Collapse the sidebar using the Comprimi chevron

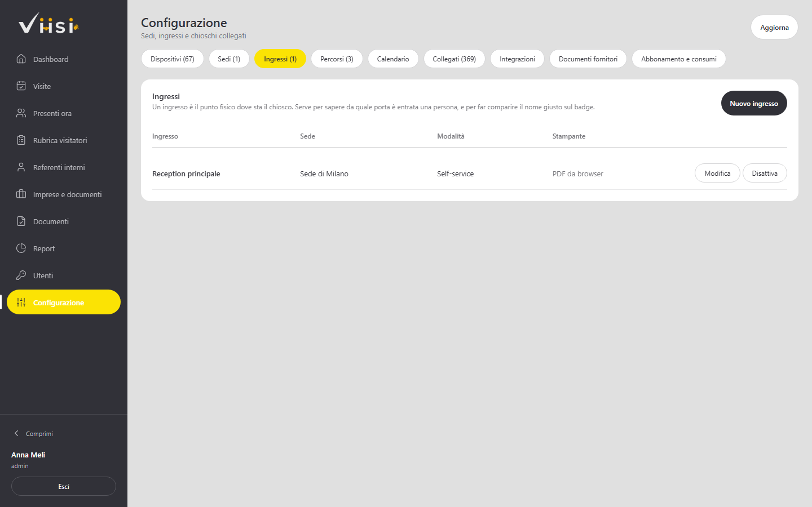click(x=16, y=433)
